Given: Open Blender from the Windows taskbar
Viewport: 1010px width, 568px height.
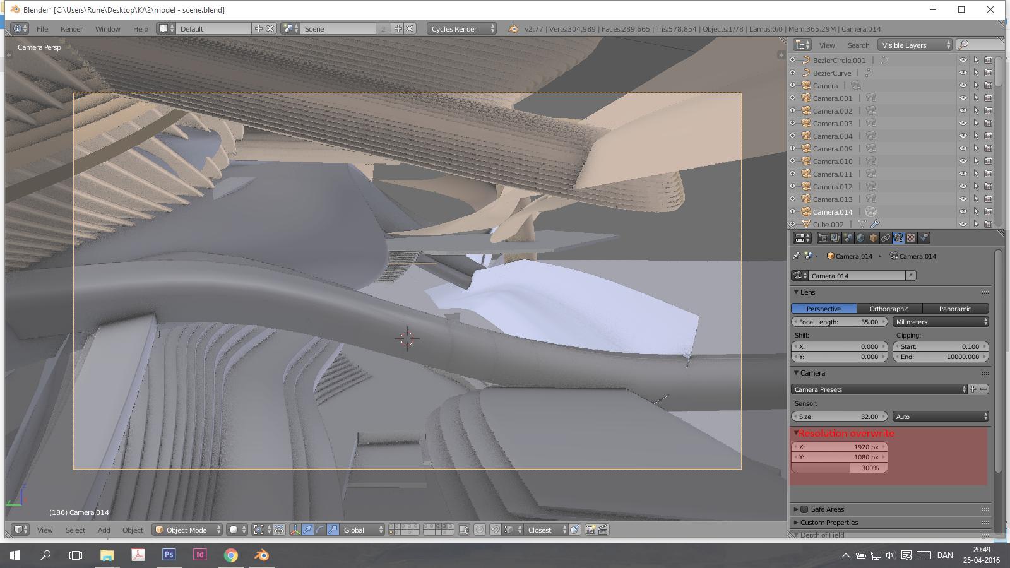Looking at the screenshot, I should click(261, 555).
